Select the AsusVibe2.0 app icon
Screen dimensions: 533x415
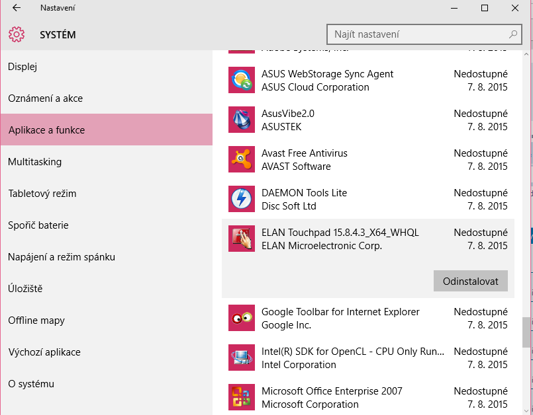pos(242,120)
